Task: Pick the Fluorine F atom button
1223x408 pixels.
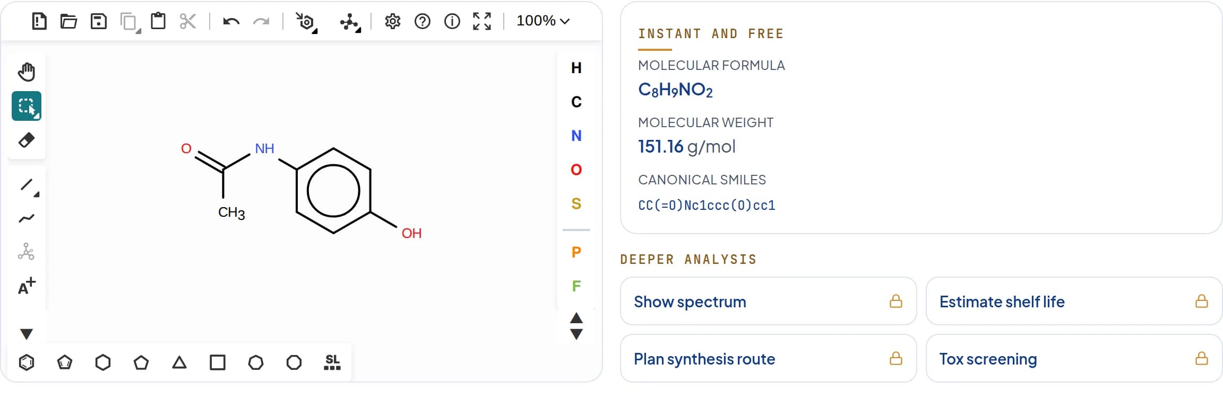Action: [x=576, y=286]
